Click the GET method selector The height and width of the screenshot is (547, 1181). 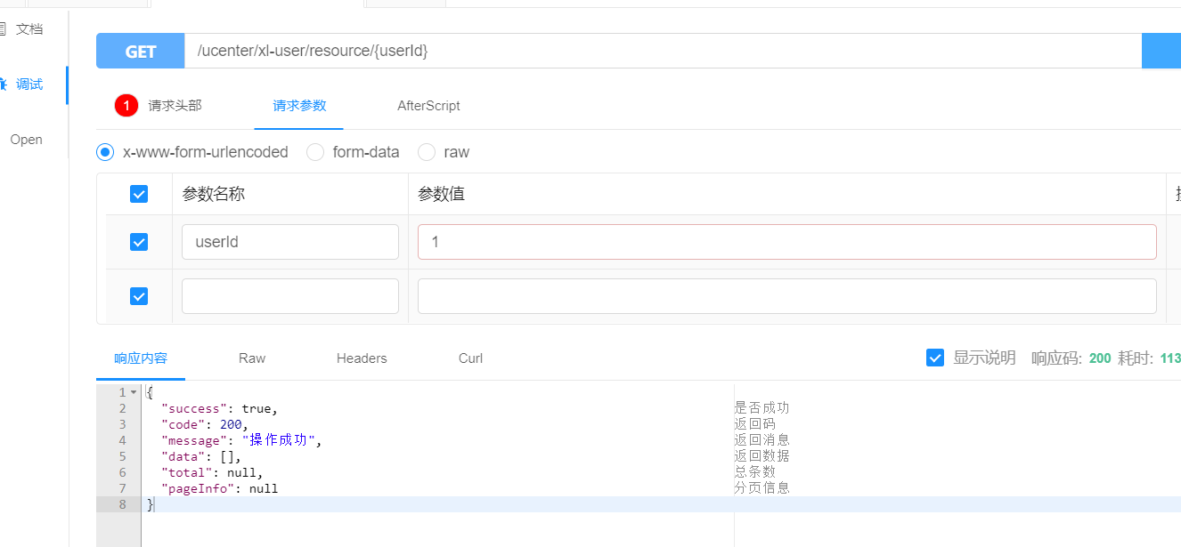pyautogui.click(x=141, y=52)
